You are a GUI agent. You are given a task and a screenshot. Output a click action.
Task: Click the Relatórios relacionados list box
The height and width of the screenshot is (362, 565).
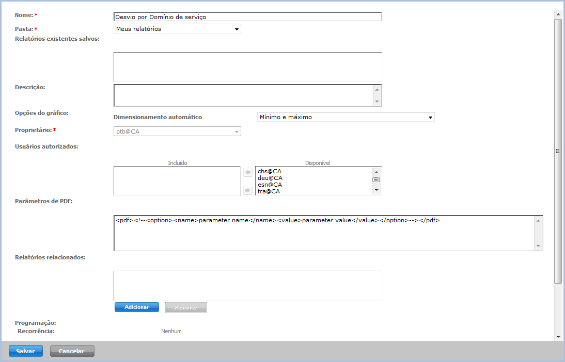pos(247,286)
